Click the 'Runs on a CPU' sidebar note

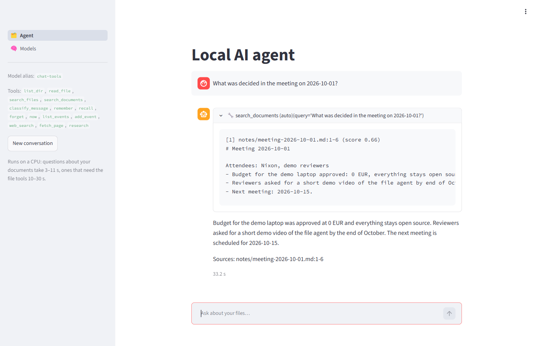click(x=56, y=170)
